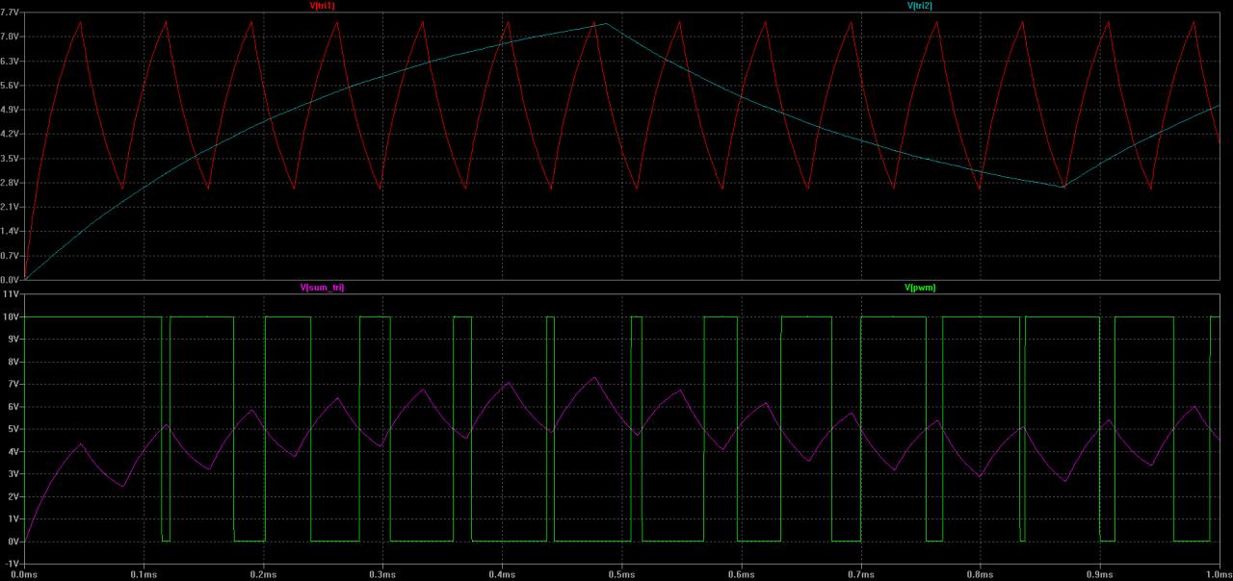The image size is (1233, 581).
Task: Click the 1.4V vertical axis label
Action: point(11,231)
